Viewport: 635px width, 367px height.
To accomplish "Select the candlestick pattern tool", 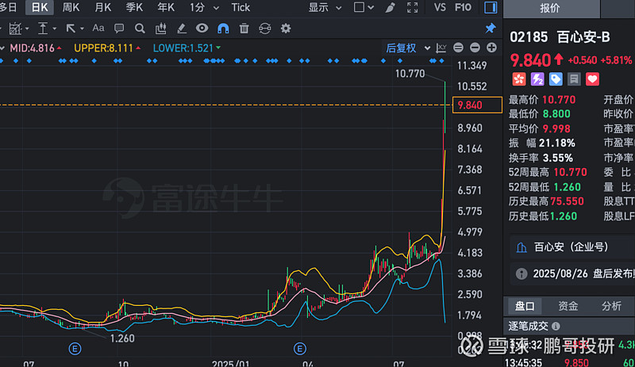I will [x=161, y=29].
